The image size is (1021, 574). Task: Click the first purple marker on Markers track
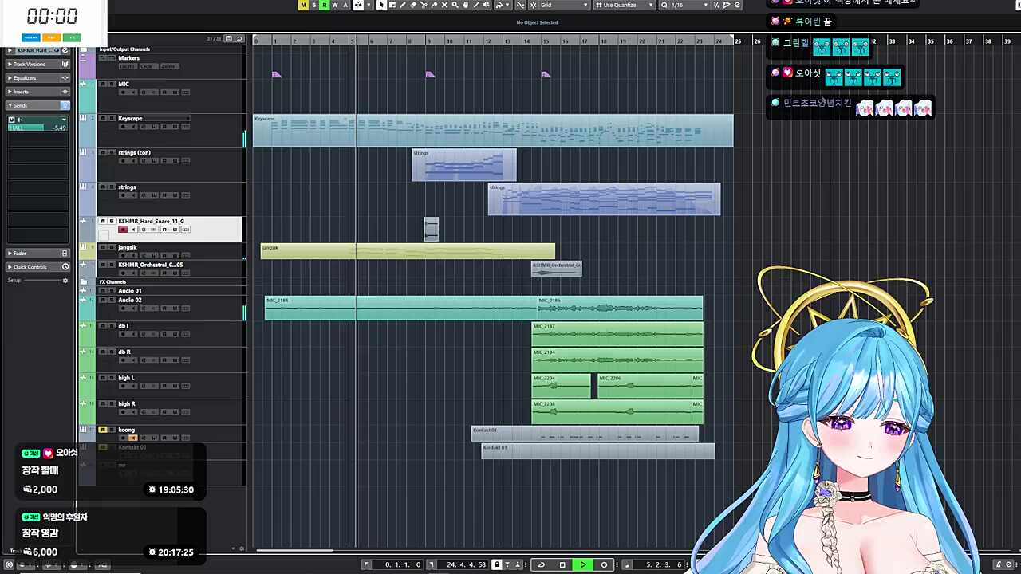pyautogui.click(x=276, y=75)
